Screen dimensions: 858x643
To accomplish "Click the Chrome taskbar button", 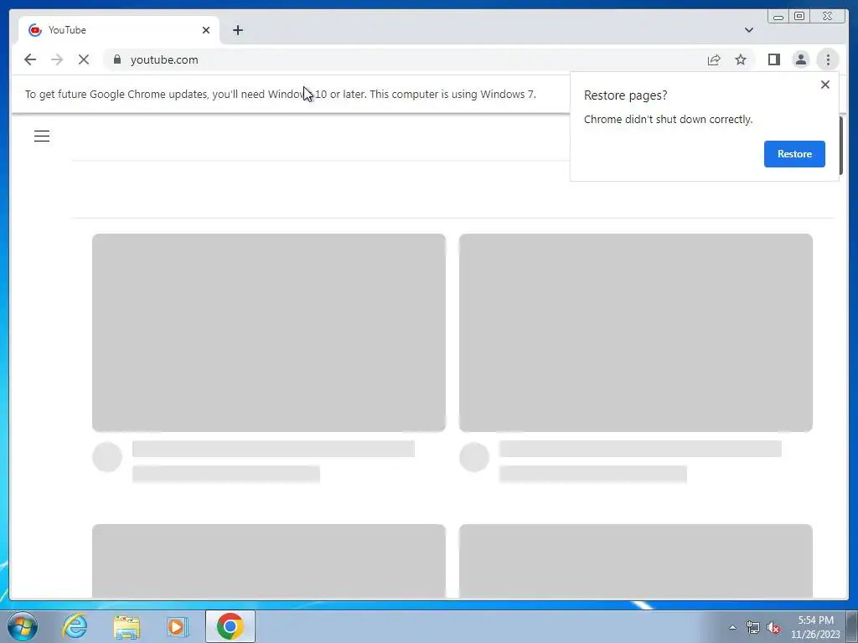I will click(230, 626).
